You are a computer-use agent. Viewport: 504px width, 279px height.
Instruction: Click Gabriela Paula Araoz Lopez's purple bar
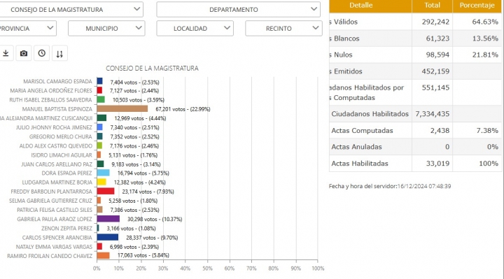tap(108, 219)
